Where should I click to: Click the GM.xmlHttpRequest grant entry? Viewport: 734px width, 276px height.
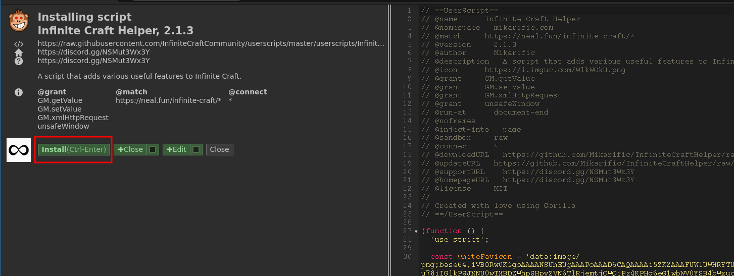point(73,118)
